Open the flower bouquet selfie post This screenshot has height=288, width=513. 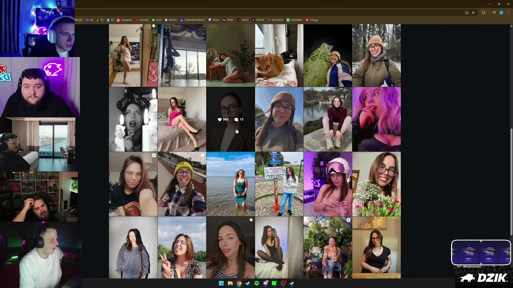coord(376,184)
